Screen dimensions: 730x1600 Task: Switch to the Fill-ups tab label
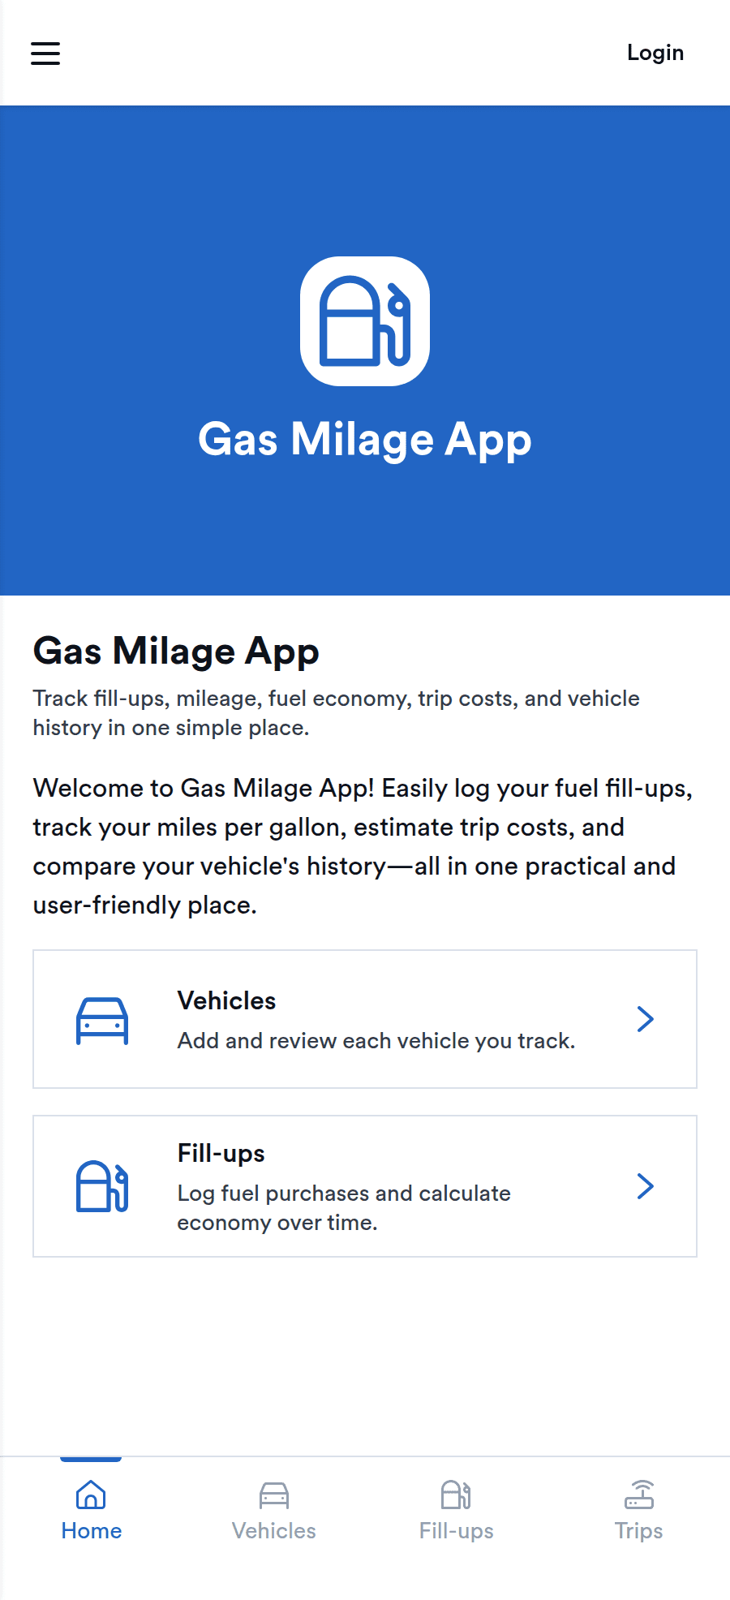457,1531
